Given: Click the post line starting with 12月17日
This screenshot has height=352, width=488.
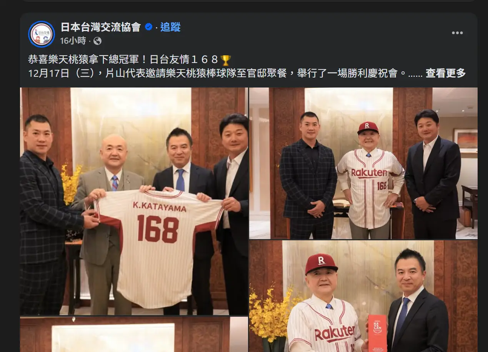Looking at the screenshot, I should coord(217,73).
